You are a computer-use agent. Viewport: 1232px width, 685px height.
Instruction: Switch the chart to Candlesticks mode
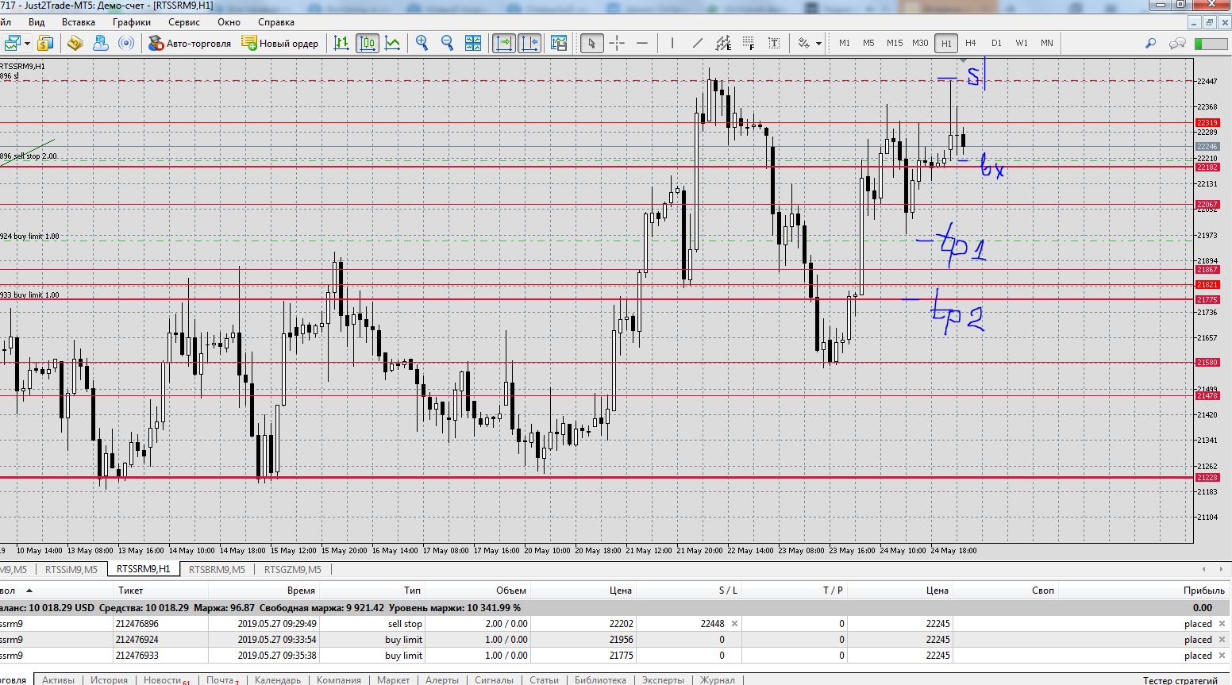coord(368,43)
